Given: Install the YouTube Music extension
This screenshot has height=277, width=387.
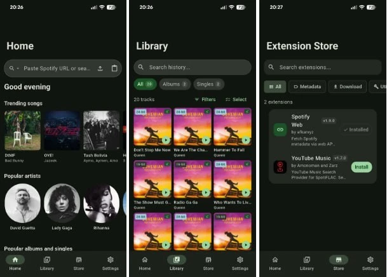Looking at the screenshot, I should tap(362, 167).
